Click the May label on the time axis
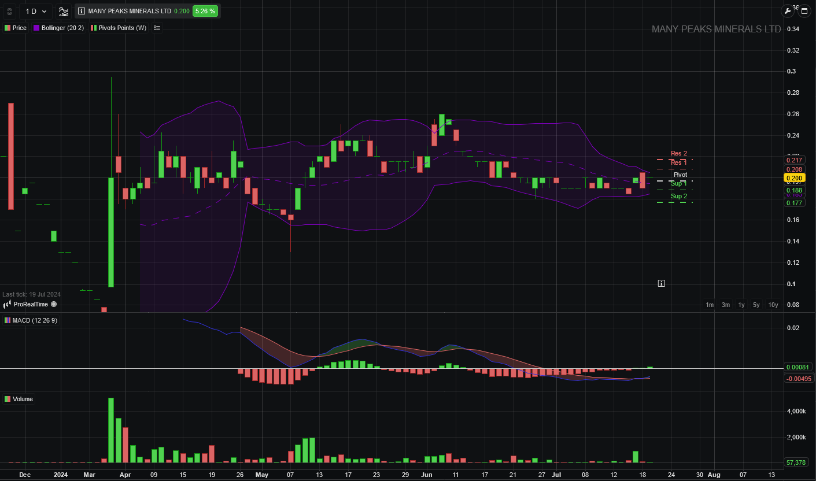Screen dimensions: 816x481 [x=262, y=475]
